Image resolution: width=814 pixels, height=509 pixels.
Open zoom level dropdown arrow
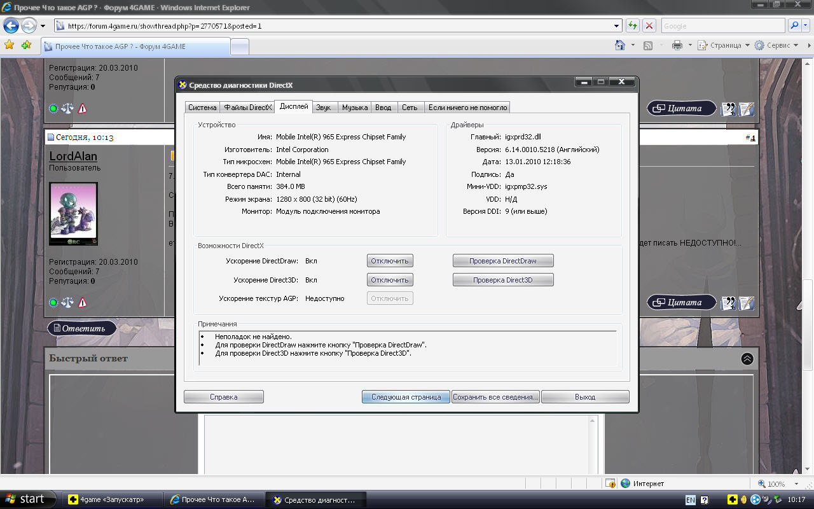coord(795,484)
